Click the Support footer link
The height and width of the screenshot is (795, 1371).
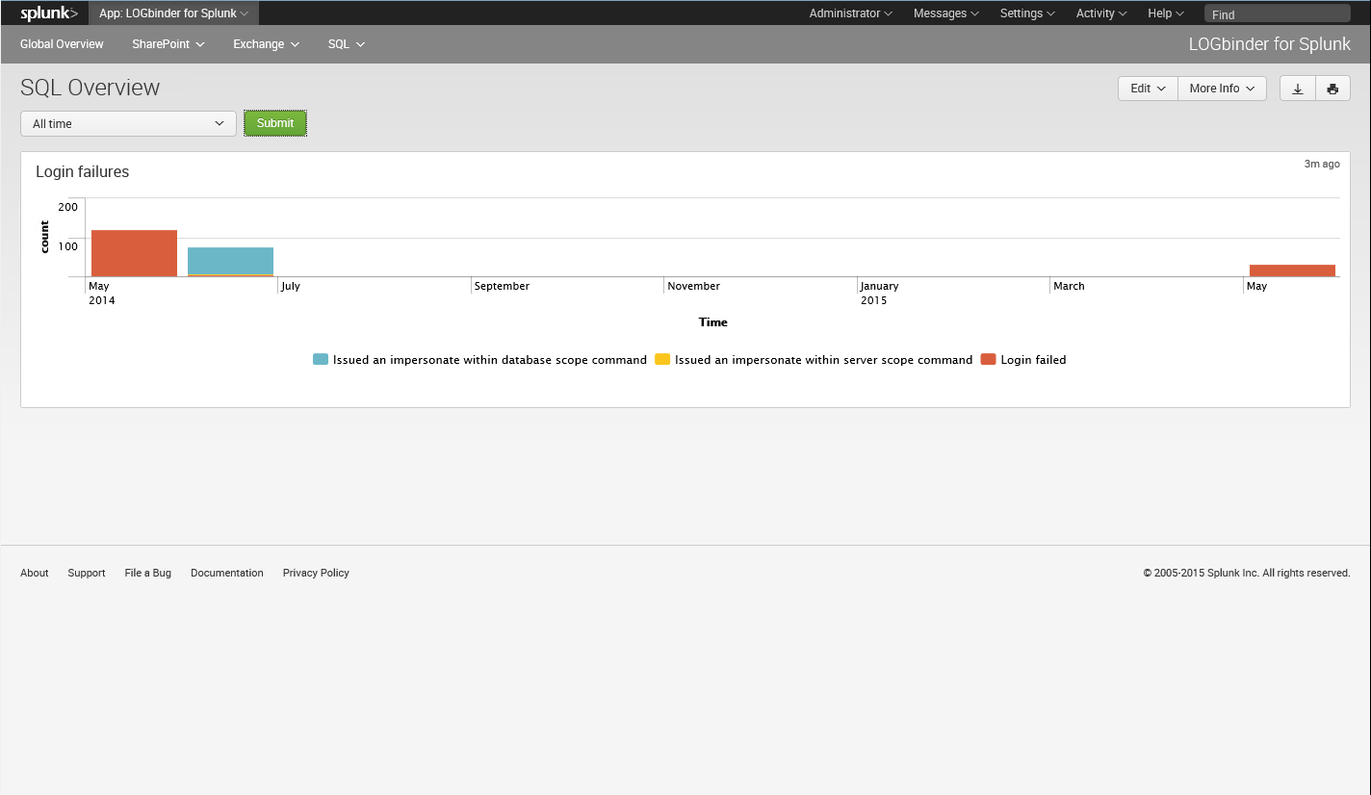(87, 573)
